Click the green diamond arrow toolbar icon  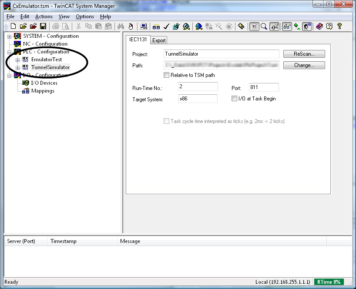point(297,27)
